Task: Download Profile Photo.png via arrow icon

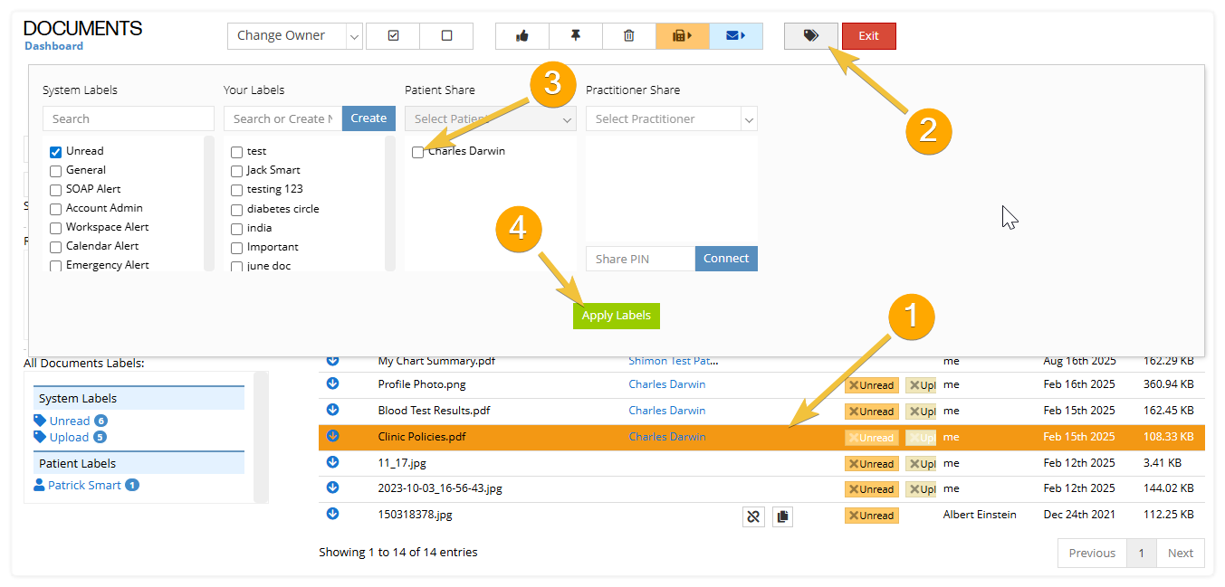Action: (x=332, y=384)
